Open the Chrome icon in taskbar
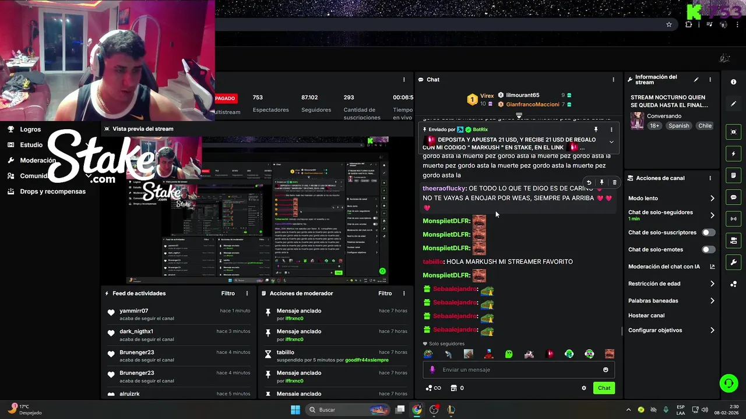The image size is (746, 419). tap(417, 410)
